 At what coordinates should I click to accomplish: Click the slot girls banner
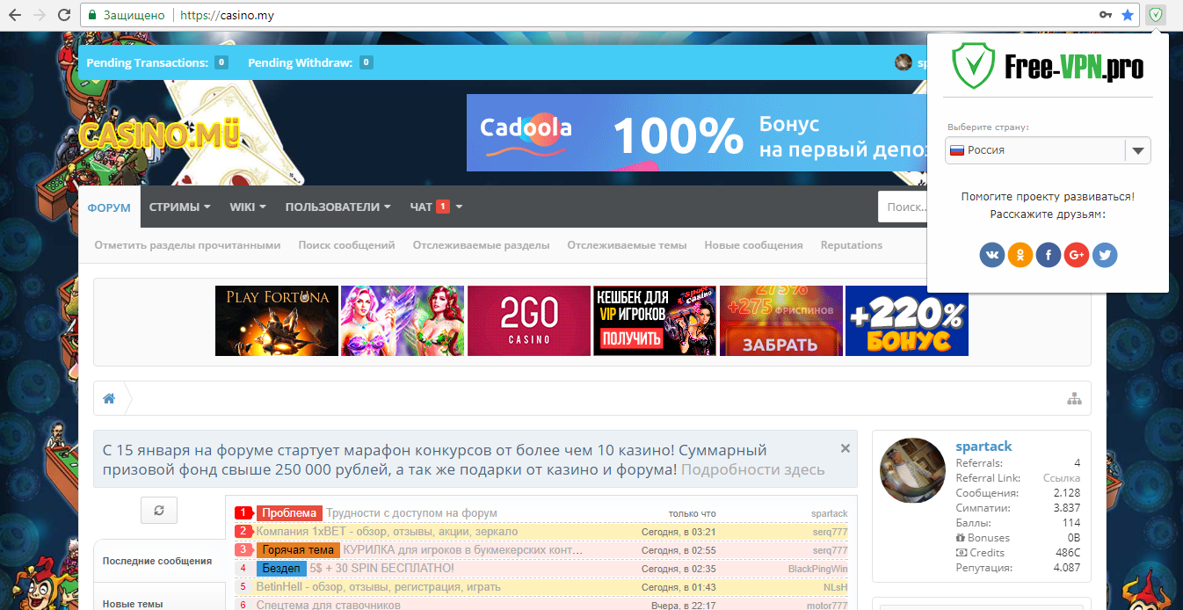point(403,321)
